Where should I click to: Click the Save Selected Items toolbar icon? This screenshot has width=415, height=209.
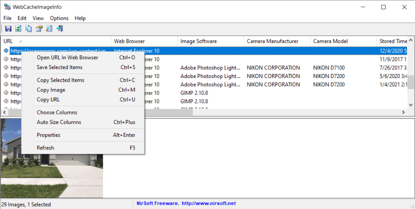tap(8, 29)
